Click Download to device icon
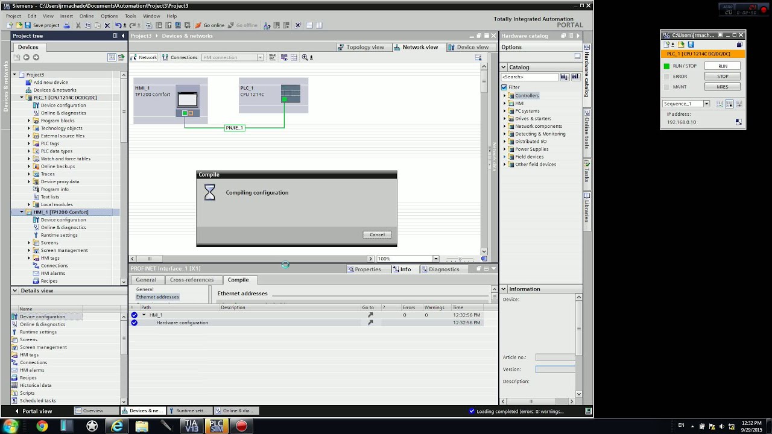This screenshot has width=772, height=434. click(159, 25)
